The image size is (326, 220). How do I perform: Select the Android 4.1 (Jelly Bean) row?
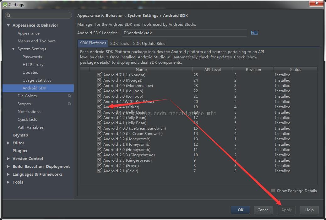click(199, 123)
